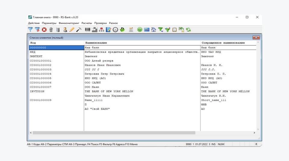Click the red circle cancel icon

(44, 30)
